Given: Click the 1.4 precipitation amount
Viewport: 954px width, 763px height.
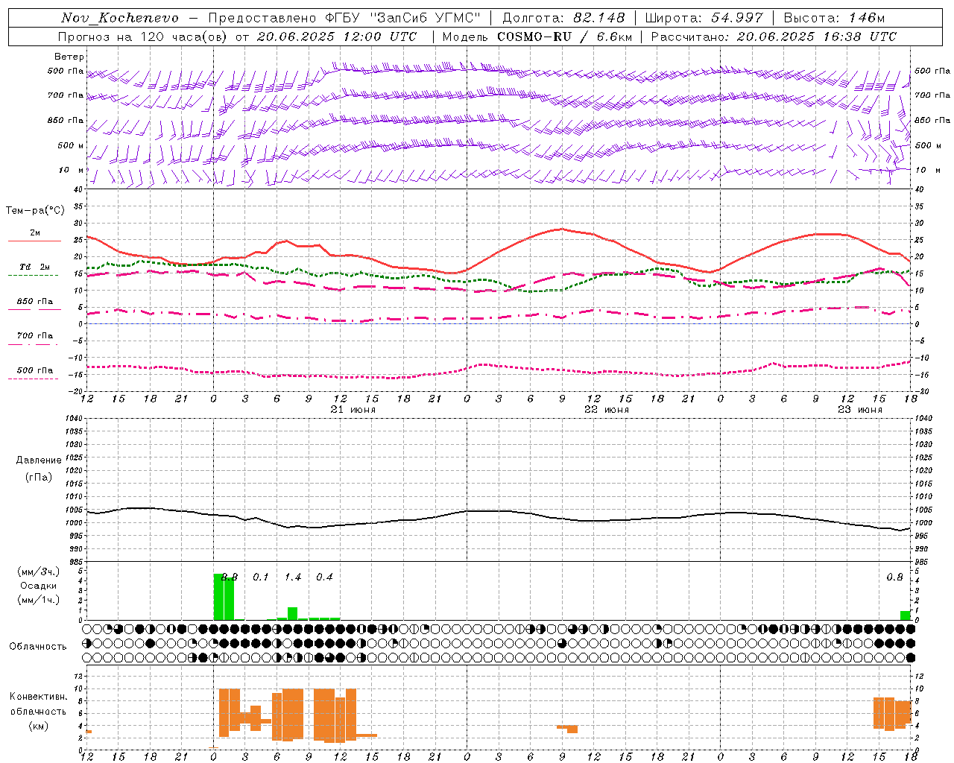Looking at the screenshot, I should coord(293,577).
